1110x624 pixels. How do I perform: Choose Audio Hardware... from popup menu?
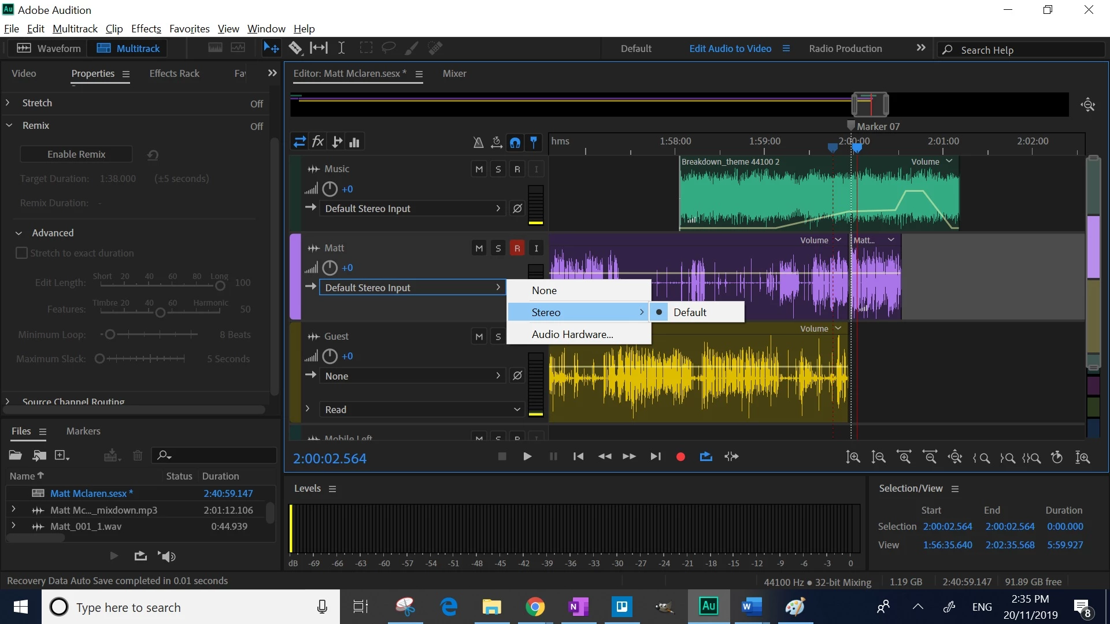click(x=572, y=335)
